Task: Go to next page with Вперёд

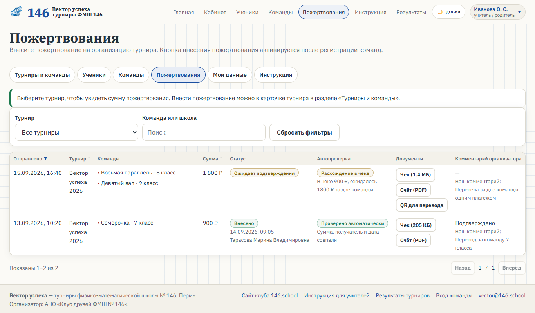Action: pos(512,268)
